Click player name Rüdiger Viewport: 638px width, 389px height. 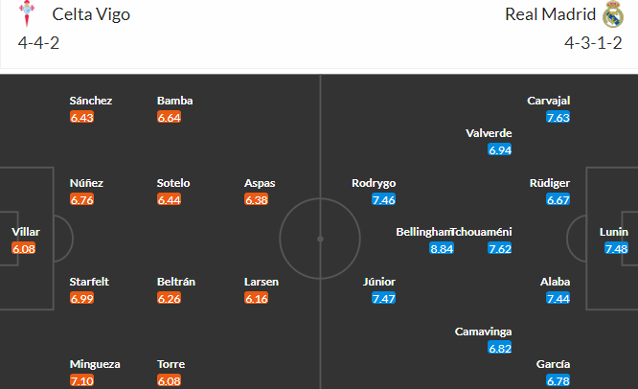[x=550, y=183]
